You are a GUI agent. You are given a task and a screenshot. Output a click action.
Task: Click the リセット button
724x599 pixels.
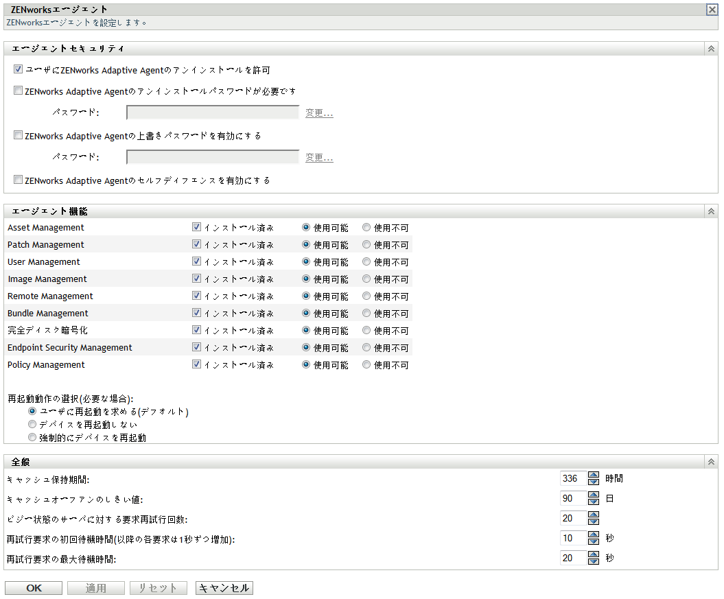(159, 588)
